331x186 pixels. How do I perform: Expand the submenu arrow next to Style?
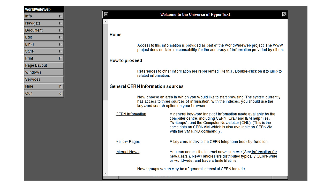click(x=60, y=51)
